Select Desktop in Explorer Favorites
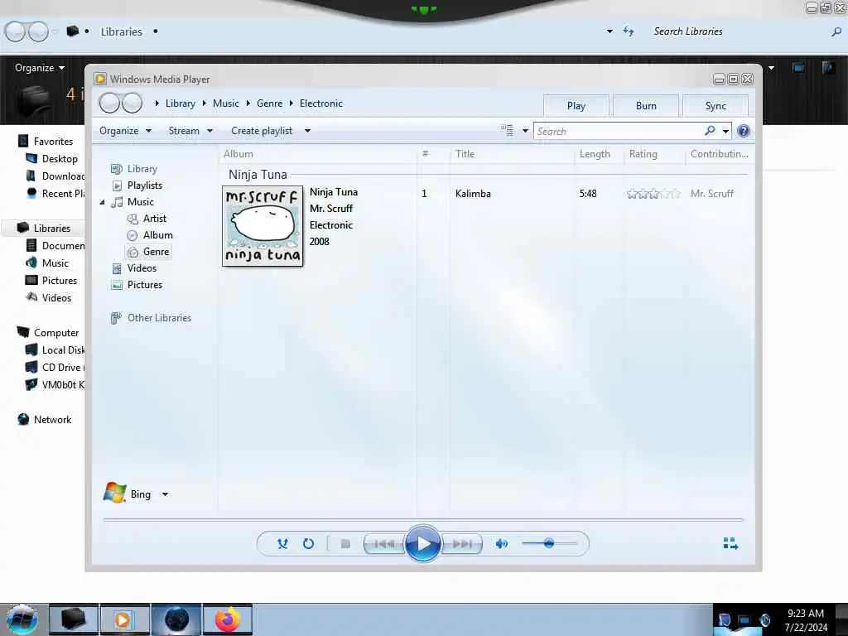The height and width of the screenshot is (636, 848). pos(52,159)
